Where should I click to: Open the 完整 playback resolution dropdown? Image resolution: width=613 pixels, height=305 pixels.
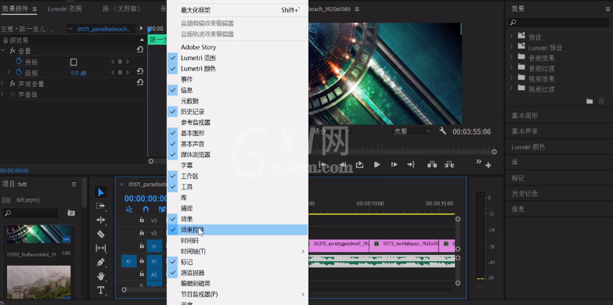pyautogui.click(x=412, y=131)
